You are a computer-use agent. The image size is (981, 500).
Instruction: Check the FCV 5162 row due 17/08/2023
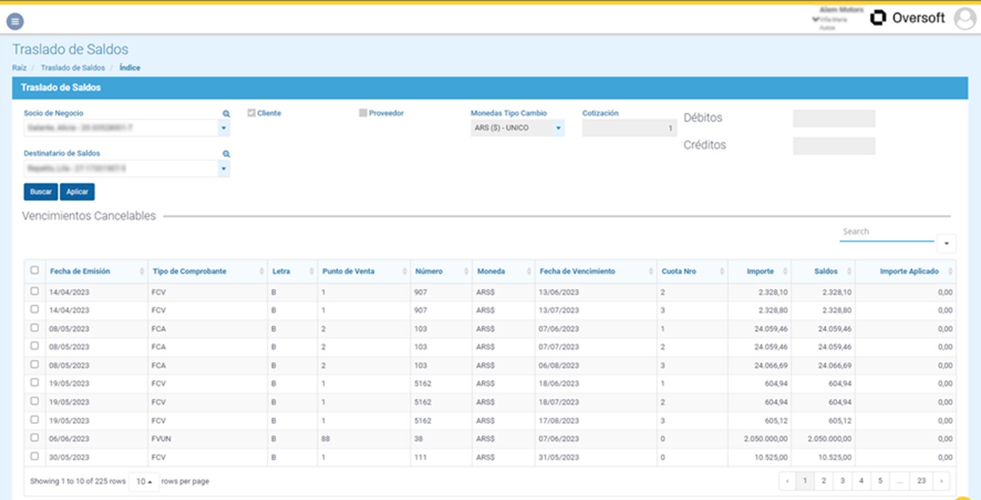tap(35, 420)
